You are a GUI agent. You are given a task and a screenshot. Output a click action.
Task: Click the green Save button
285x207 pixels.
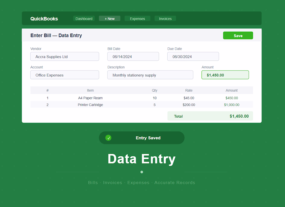(238, 35)
